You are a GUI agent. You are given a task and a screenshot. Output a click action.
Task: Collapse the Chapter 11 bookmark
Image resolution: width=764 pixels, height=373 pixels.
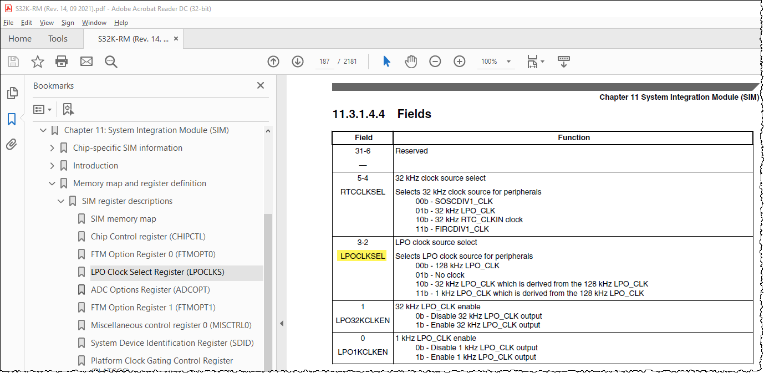[x=43, y=130]
